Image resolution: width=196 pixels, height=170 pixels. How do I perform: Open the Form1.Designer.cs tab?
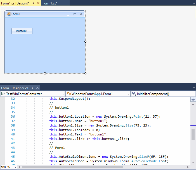(x=15, y=88)
